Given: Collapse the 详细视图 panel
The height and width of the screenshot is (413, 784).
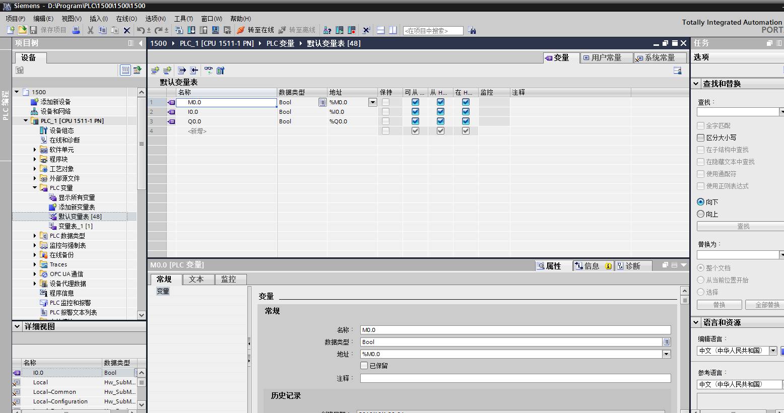Looking at the screenshot, I should pyautogui.click(x=17, y=326).
